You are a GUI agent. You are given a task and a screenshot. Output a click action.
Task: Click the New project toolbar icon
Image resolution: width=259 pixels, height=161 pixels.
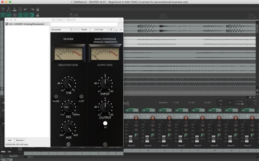pos(3,9)
